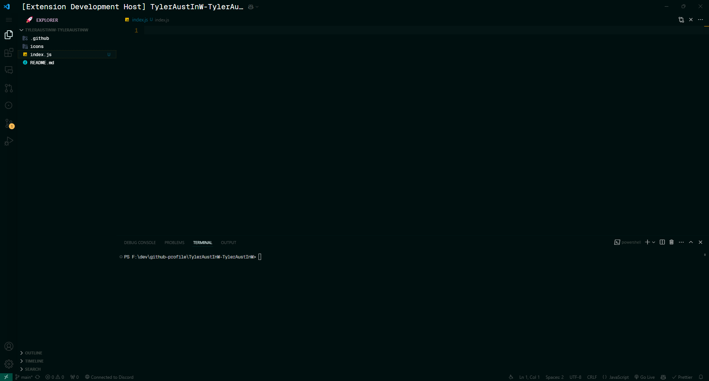This screenshot has height=381, width=709.
Task: Change end of line sequence CRLF
Action: click(592, 377)
